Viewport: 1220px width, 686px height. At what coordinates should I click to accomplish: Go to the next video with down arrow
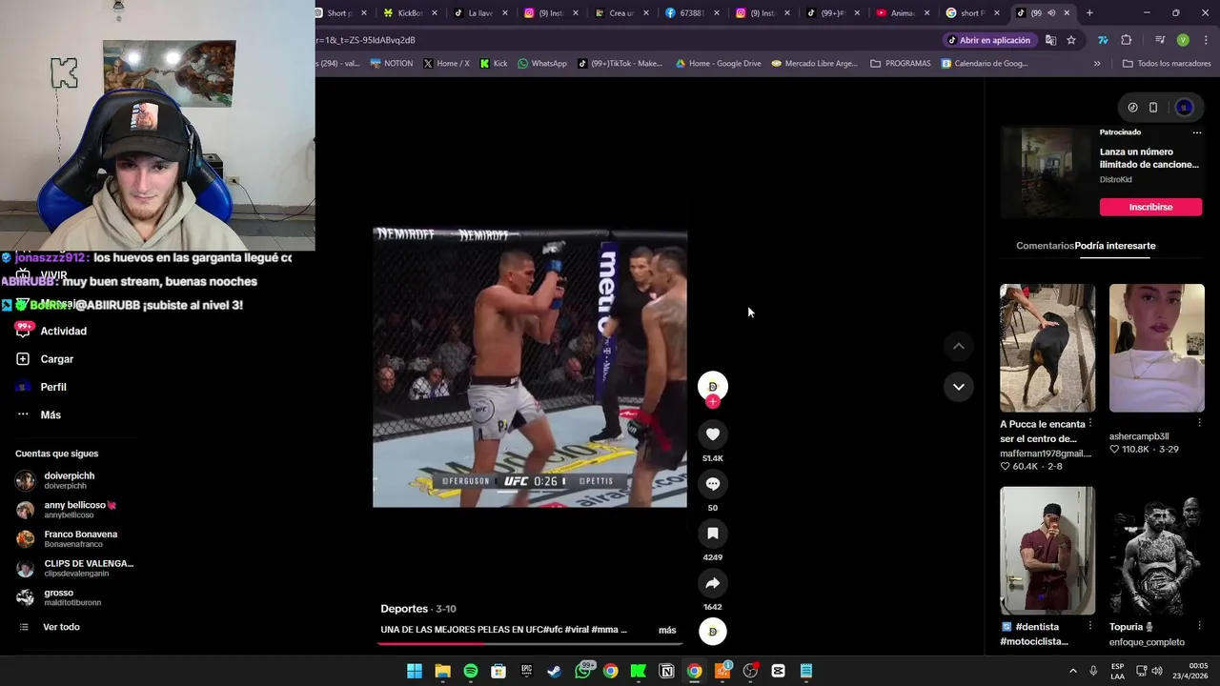[x=958, y=387]
